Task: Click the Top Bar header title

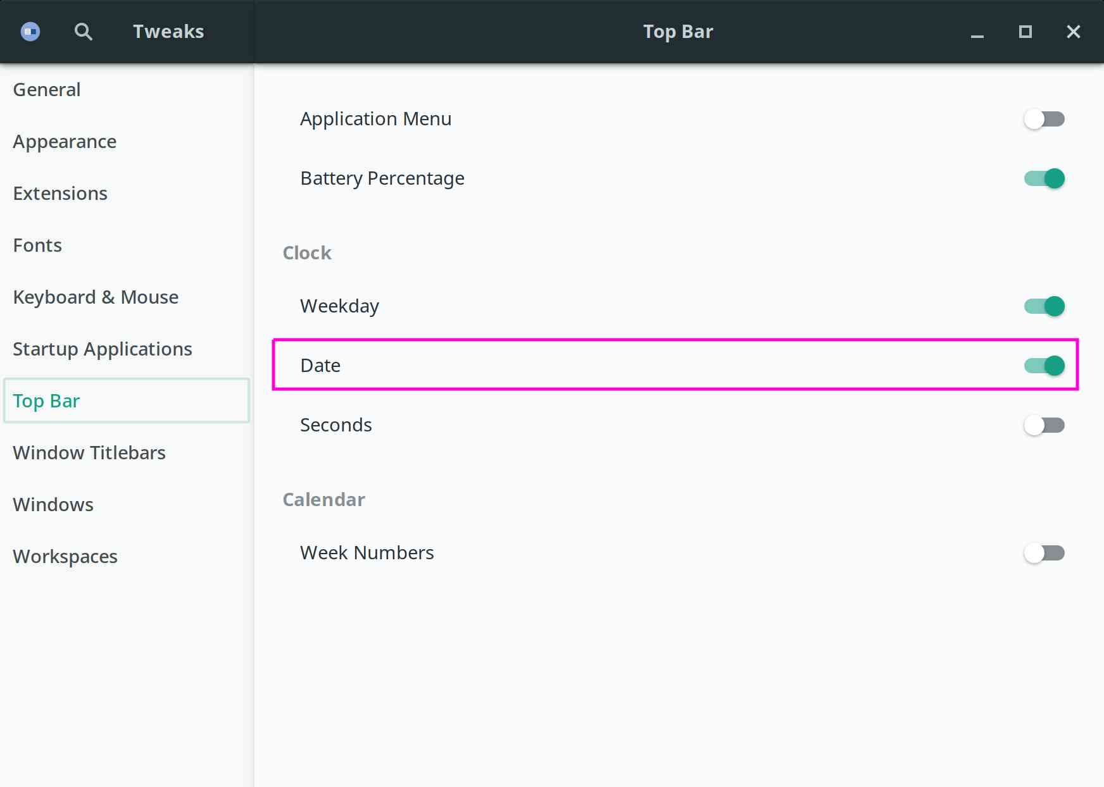Action: [x=678, y=32]
